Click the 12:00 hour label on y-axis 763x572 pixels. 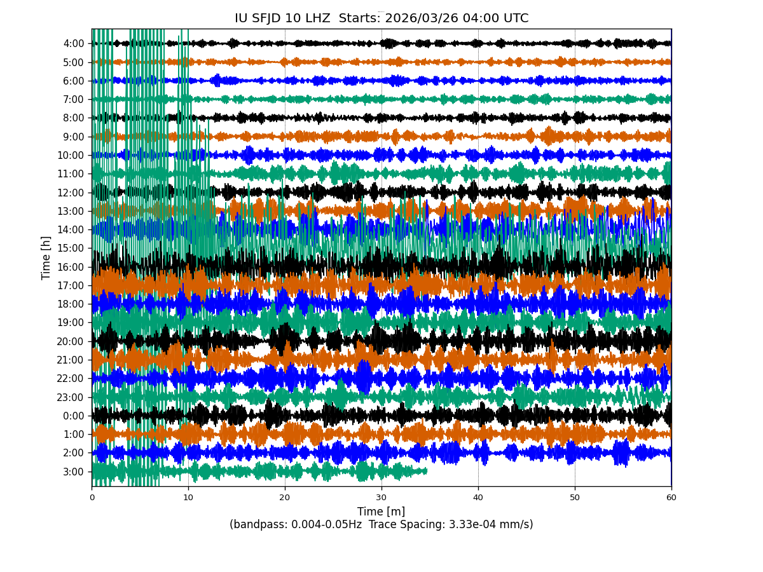pos(71,193)
